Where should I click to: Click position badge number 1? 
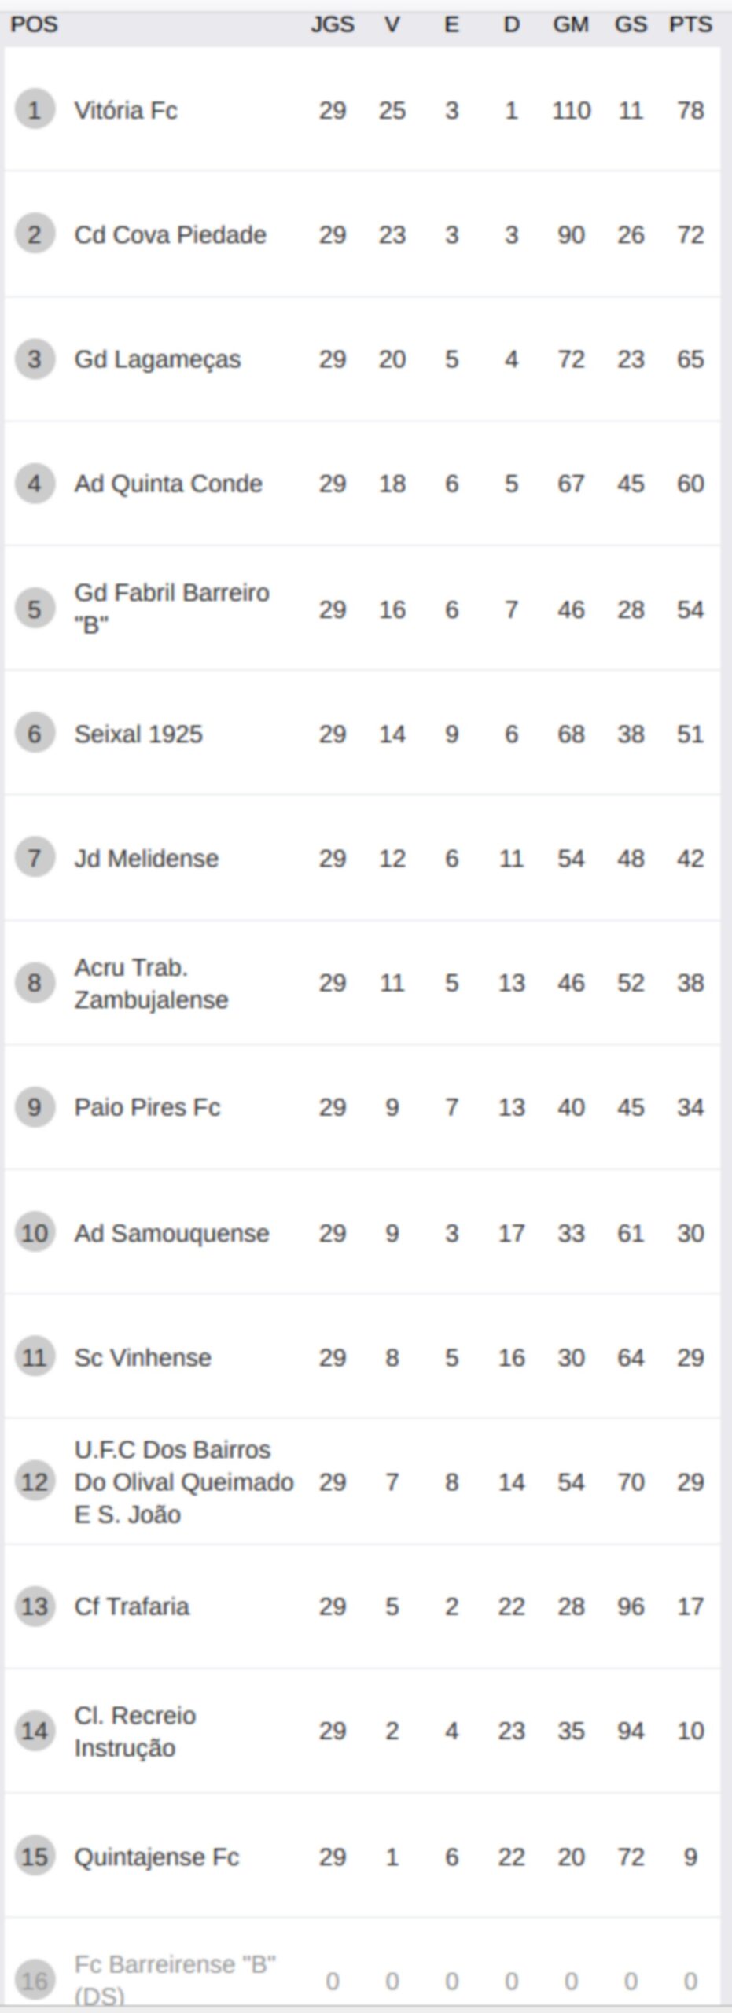(35, 109)
